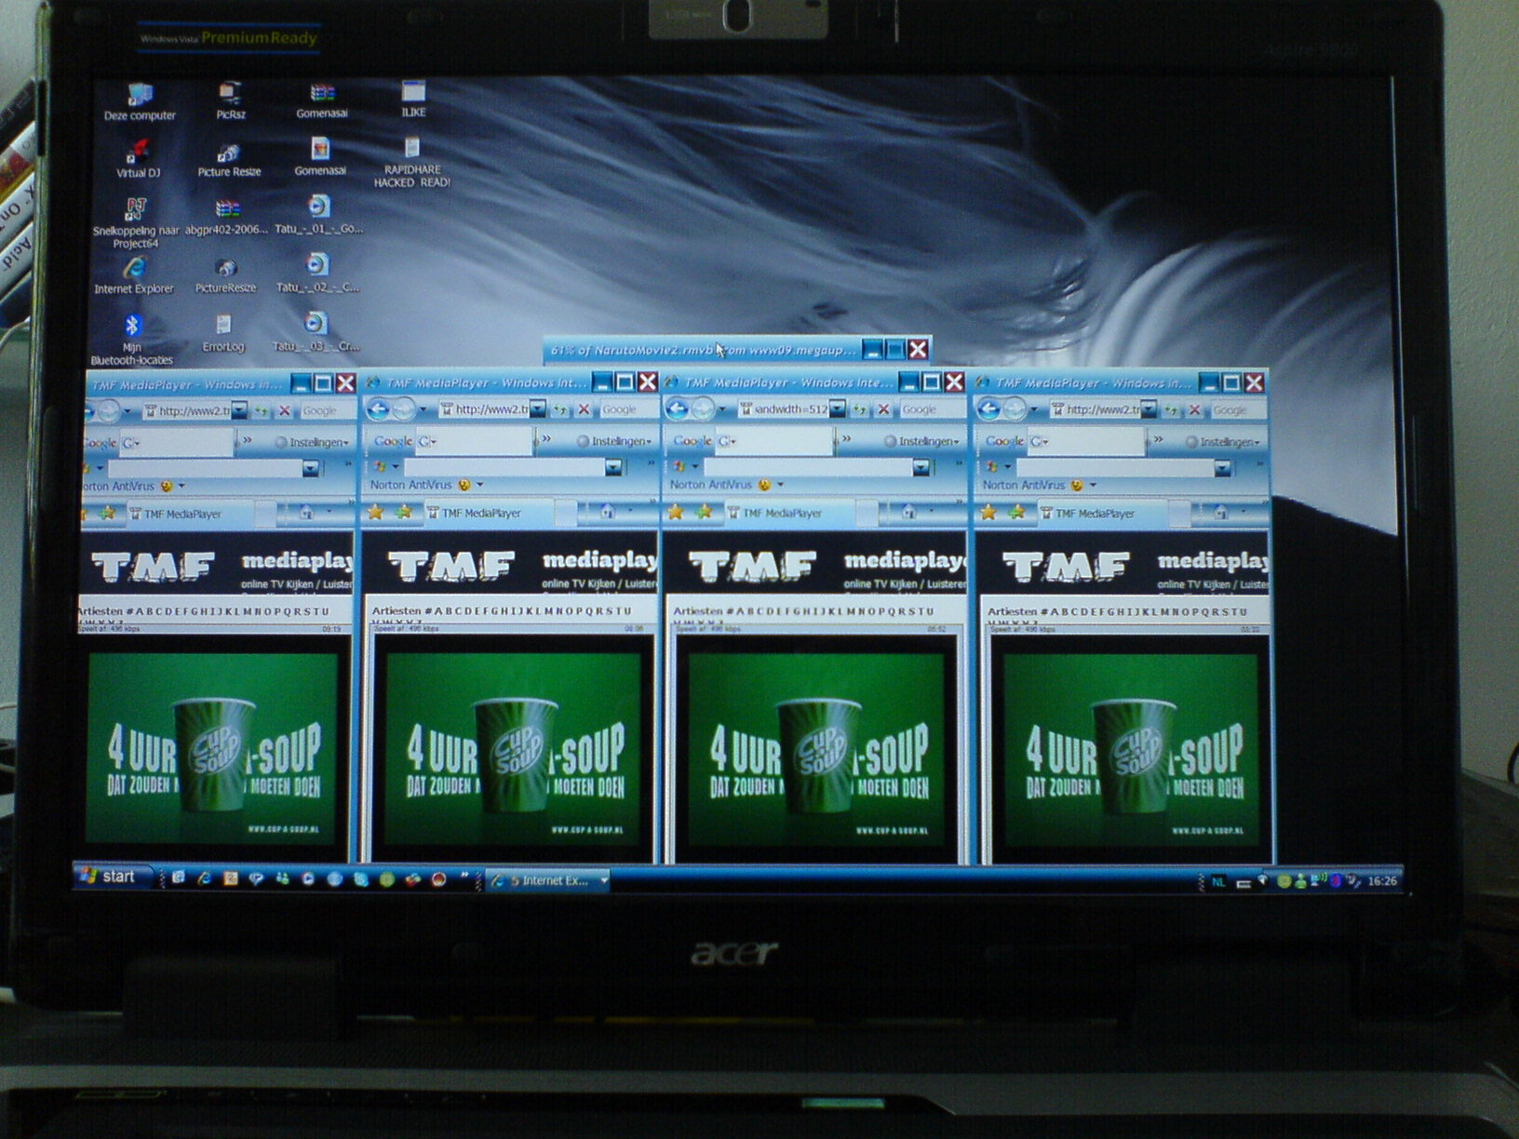Image resolution: width=1519 pixels, height=1139 pixels.
Task: Open the PicRsz desktop shortcut
Action: 230,101
